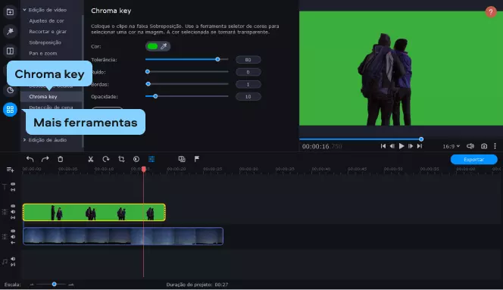Open Pan e zoom tool option
The height and width of the screenshot is (290, 503).
coord(43,53)
